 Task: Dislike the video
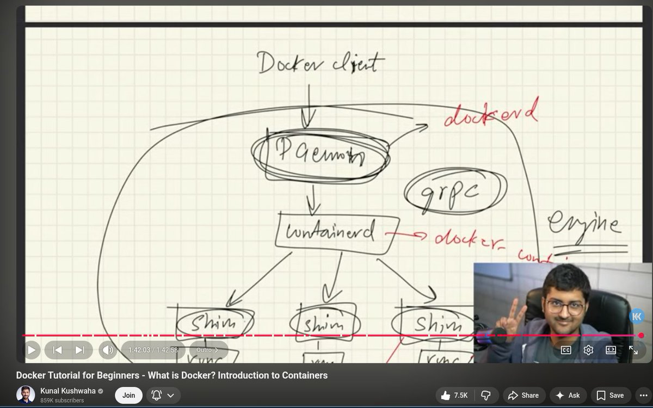pos(486,395)
